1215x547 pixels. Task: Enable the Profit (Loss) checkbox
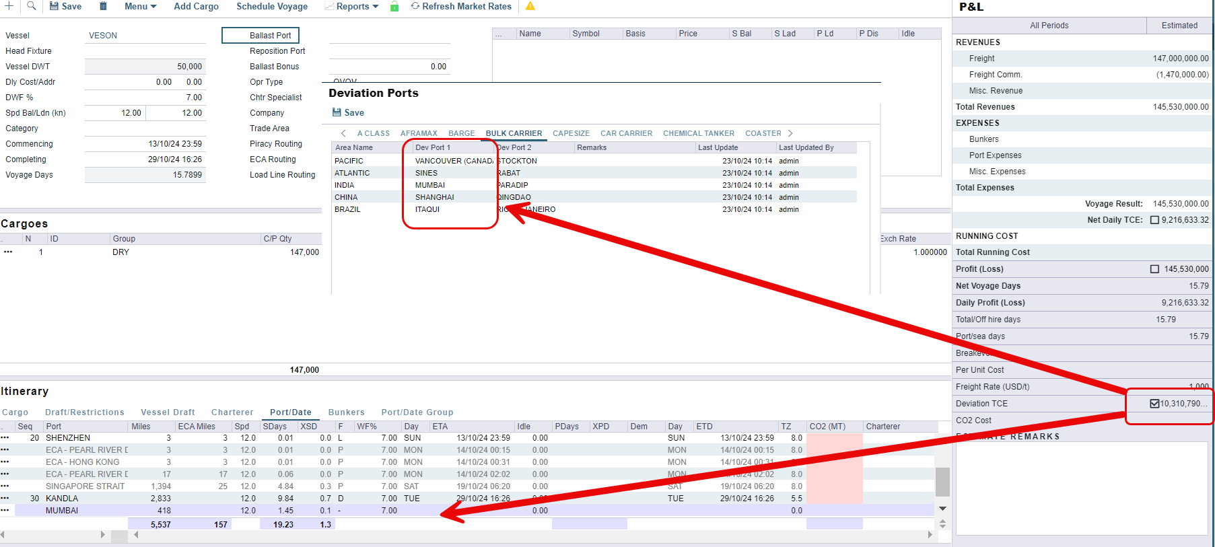tap(1154, 269)
